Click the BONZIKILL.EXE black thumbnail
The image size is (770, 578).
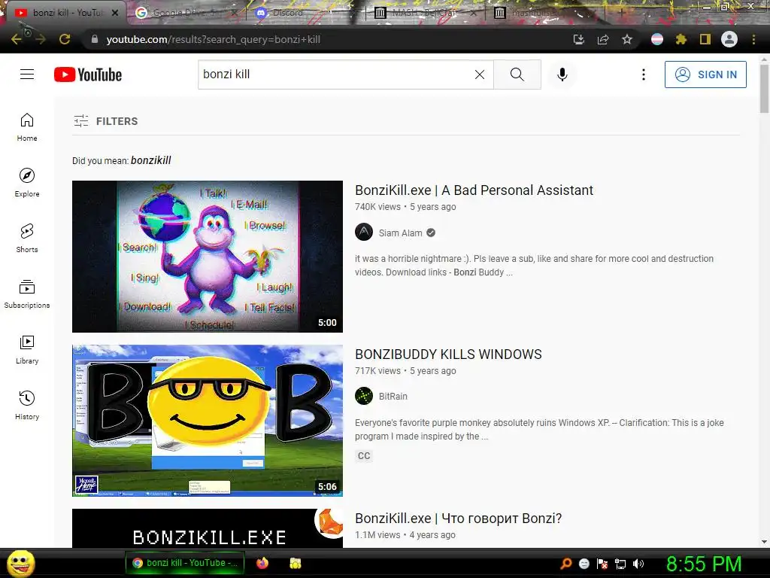(x=208, y=528)
